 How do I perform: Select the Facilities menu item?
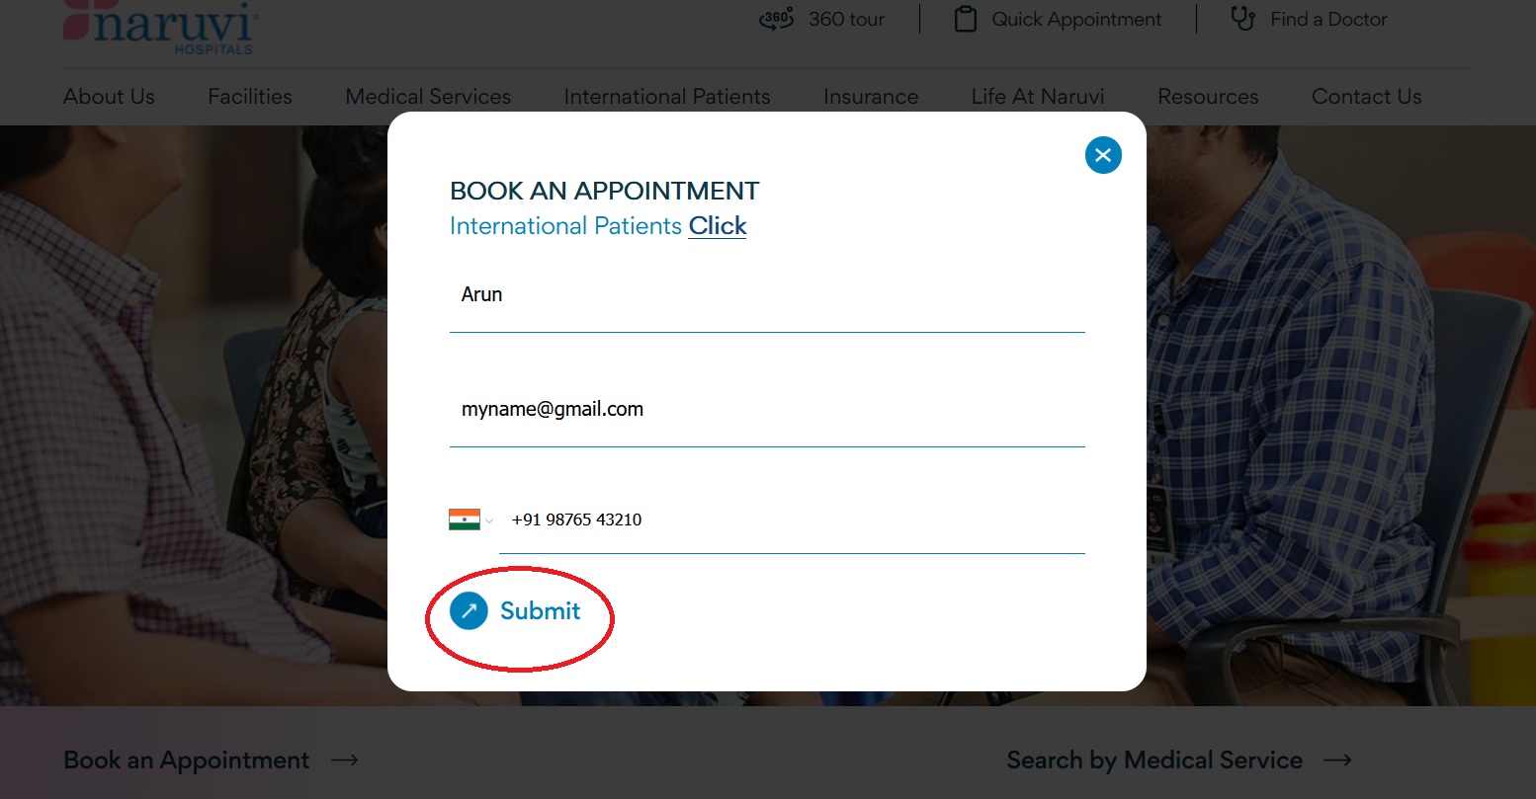pos(250,97)
